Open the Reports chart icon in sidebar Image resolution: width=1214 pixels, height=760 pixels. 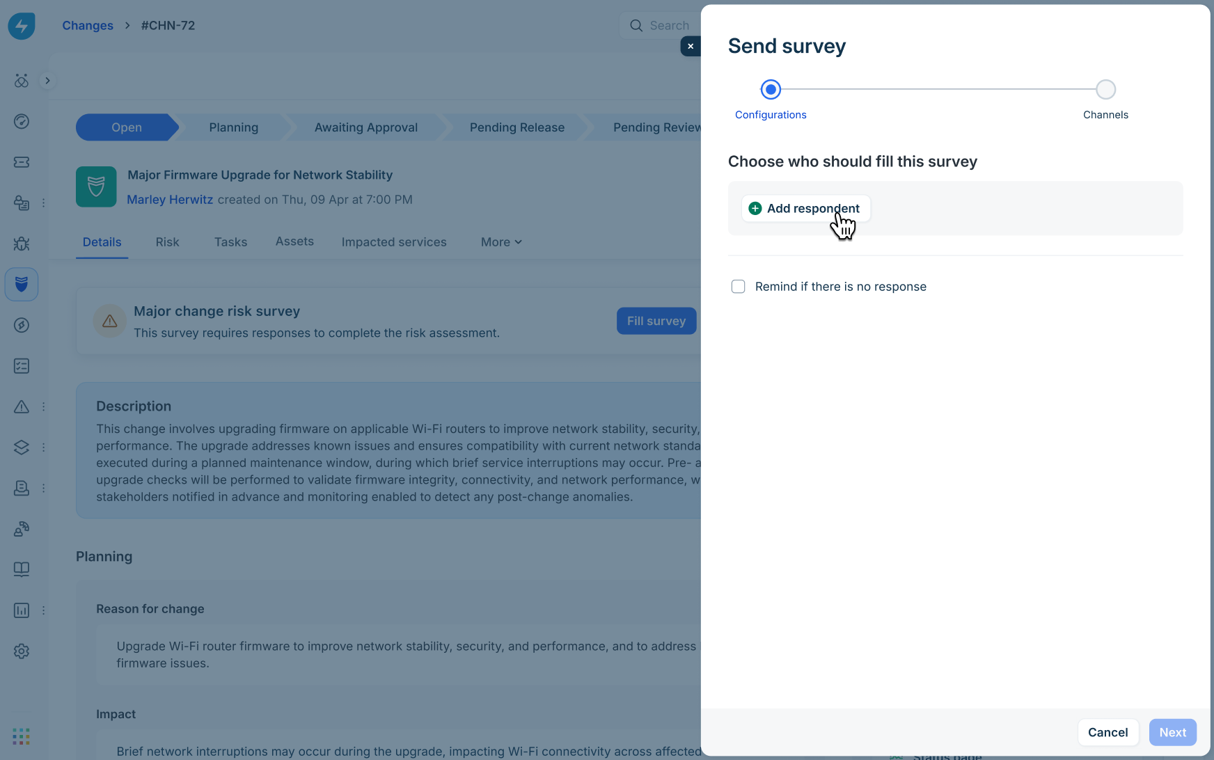coord(22,610)
